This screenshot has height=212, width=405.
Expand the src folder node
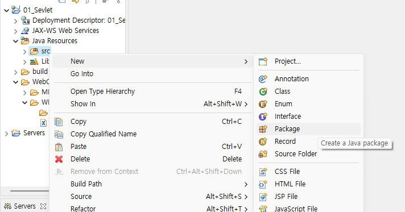(x=25, y=52)
